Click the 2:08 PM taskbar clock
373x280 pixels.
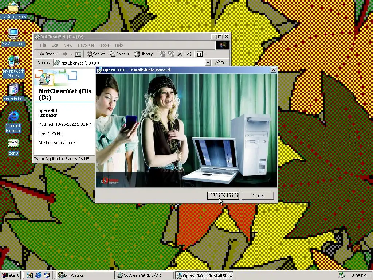pyautogui.click(x=359, y=276)
